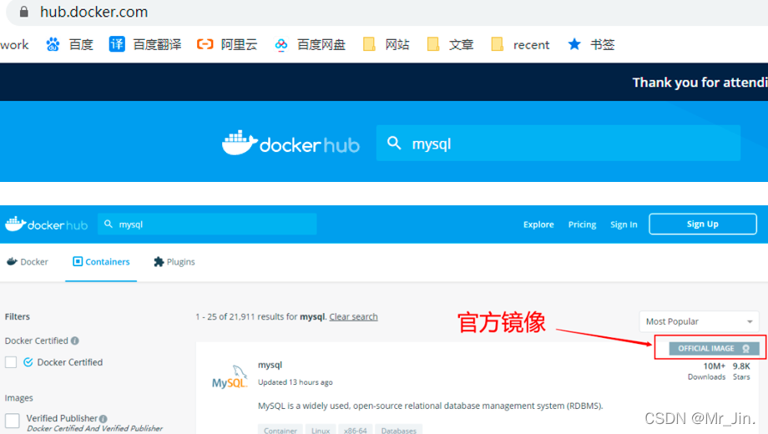Click the 10M+ Downloads count
This screenshot has height=434, width=768.
click(x=706, y=371)
